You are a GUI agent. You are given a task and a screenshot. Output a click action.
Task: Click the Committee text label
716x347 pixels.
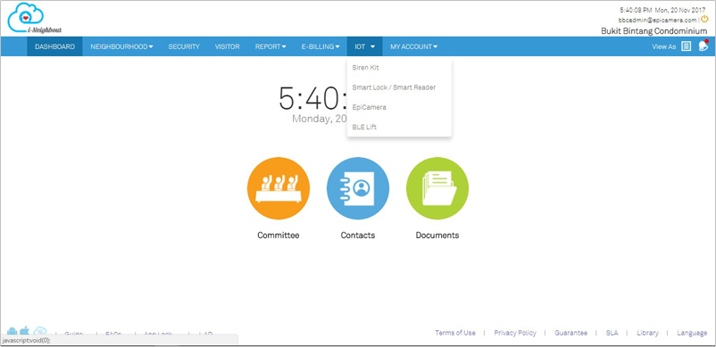[x=278, y=235]
